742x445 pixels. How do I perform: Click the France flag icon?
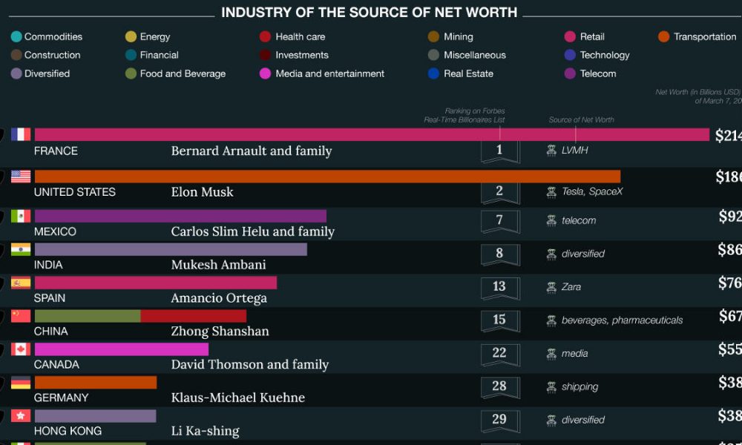(x=20, y=134)
